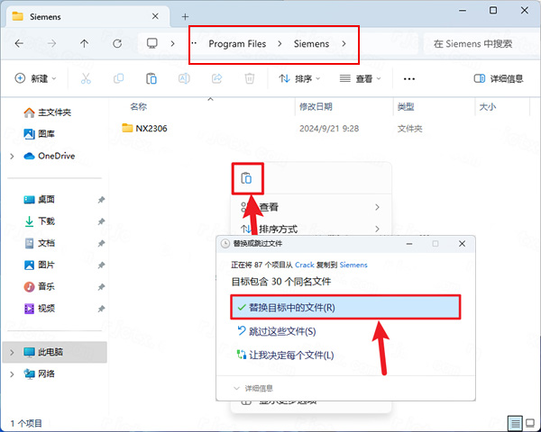Expand the OneDrive tree node
Screen dimensions: 541x432
coord(12,156)
